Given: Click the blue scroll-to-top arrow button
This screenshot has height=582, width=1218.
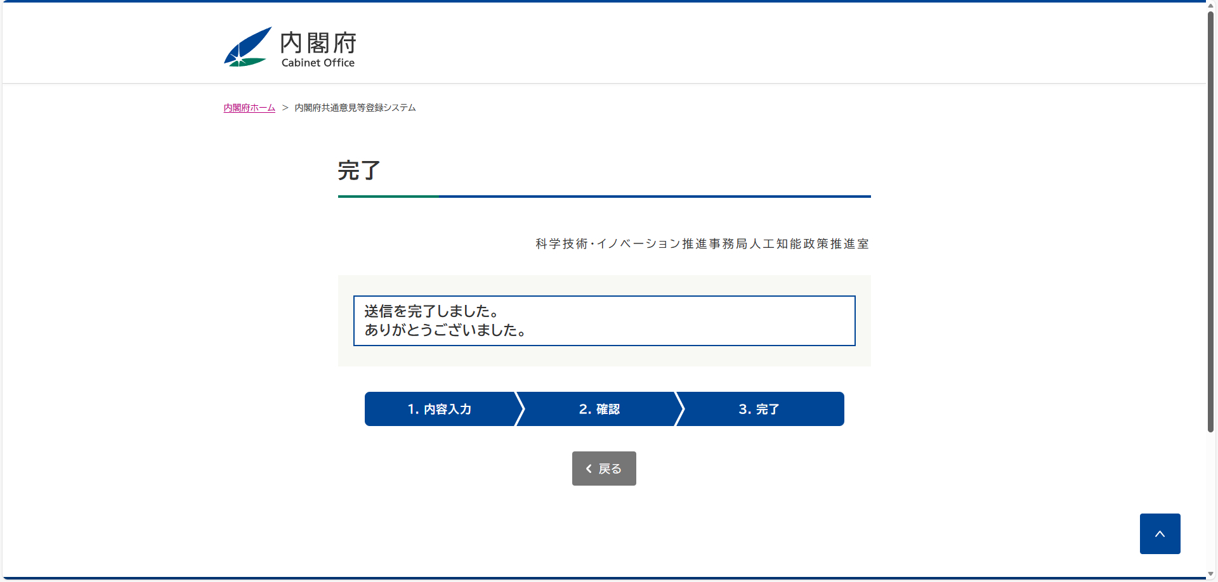Looking at the screenshot, I should 1160,534.
